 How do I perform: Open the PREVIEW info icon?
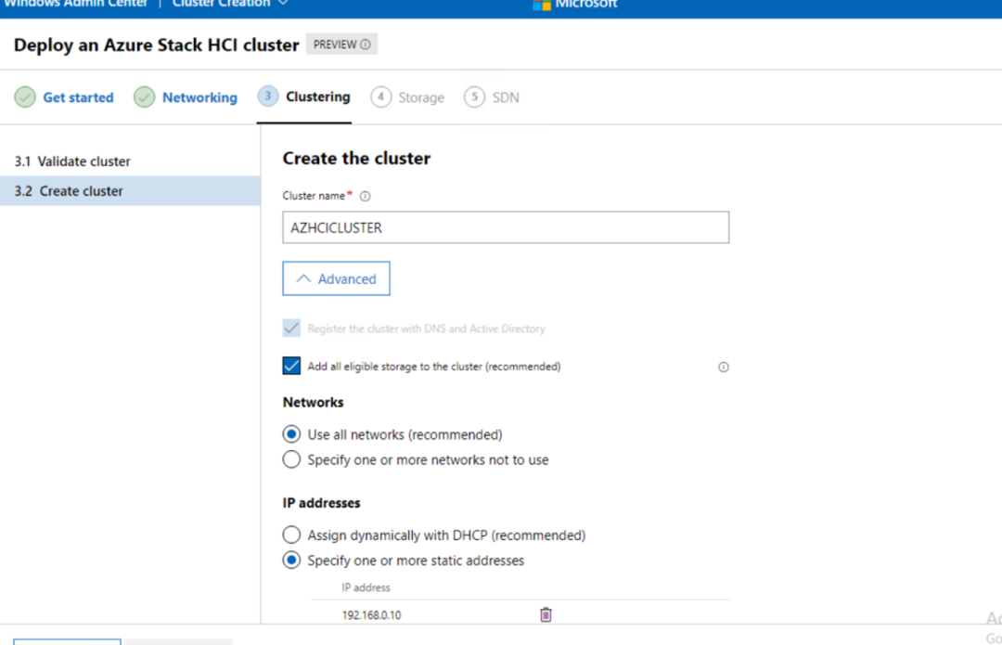366,45
